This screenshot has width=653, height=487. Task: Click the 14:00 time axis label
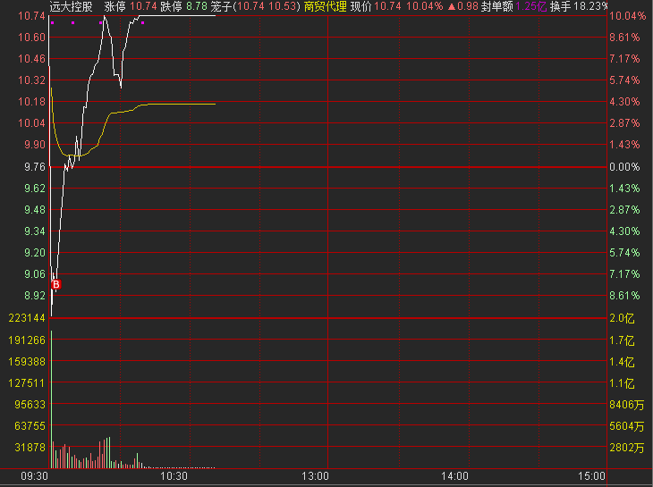[x=455, y=476]
